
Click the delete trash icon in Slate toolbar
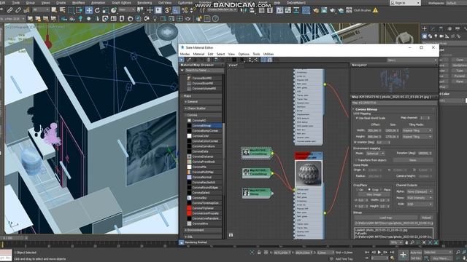pyautogui.click(x=209, y=60)
